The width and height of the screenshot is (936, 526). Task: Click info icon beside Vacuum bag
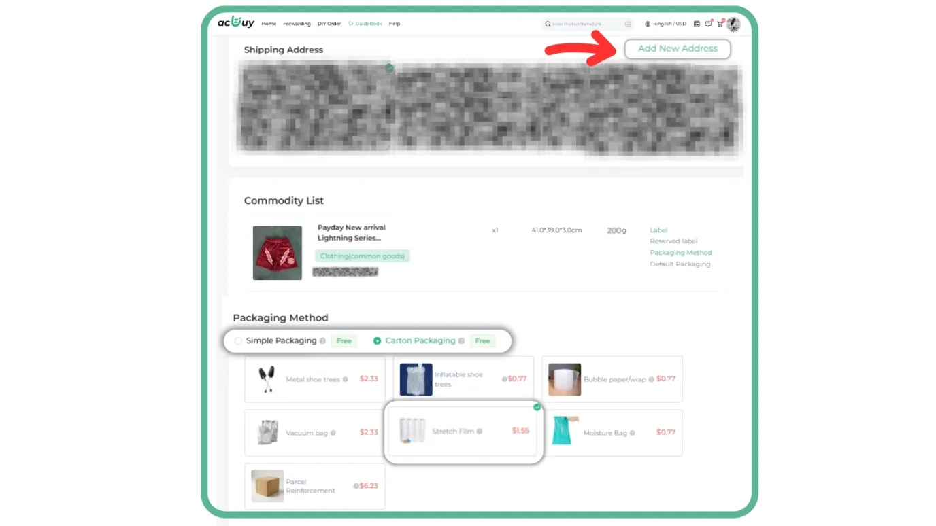[333, 433]
